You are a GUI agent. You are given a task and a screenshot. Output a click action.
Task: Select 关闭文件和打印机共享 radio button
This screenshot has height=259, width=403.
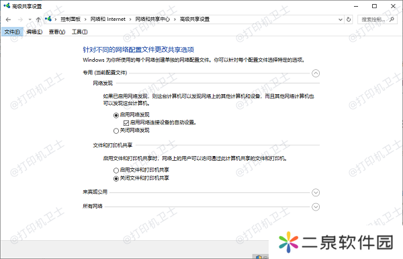(116, 178)
